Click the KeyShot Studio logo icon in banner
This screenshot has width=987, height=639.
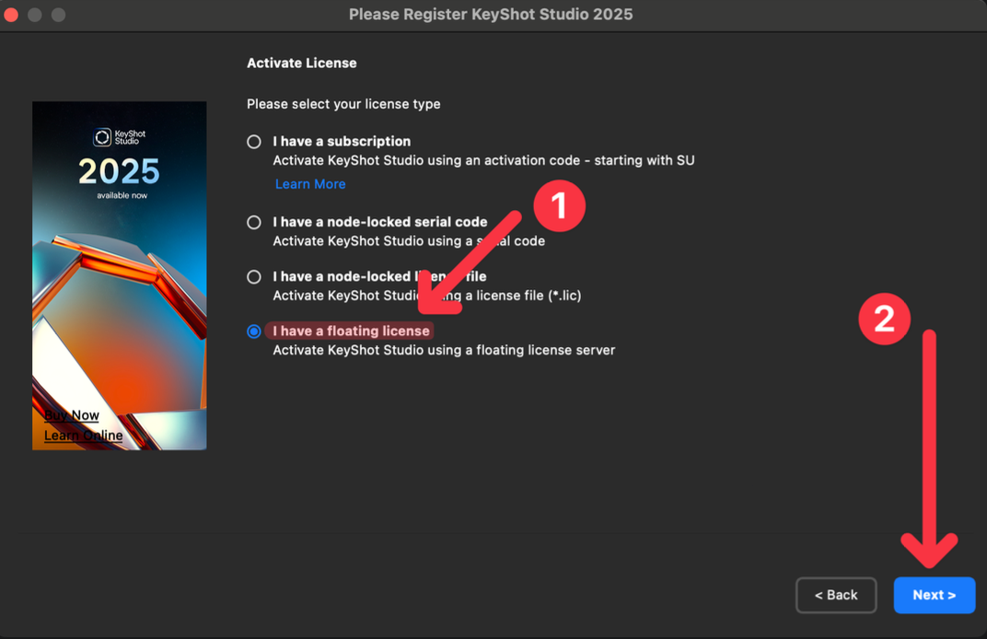click(x=102, y=137)
